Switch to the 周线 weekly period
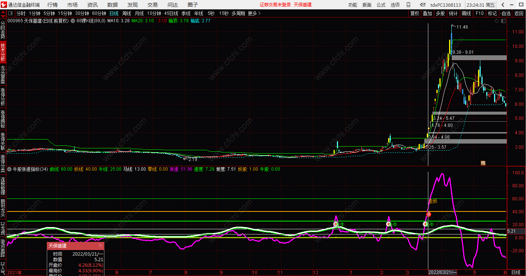526x276 pixels. tap(127, 13)
